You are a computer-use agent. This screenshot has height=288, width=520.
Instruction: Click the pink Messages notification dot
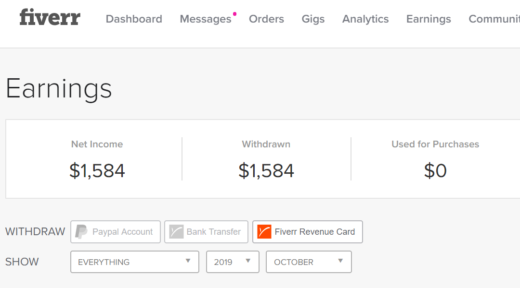click(234, 14)
